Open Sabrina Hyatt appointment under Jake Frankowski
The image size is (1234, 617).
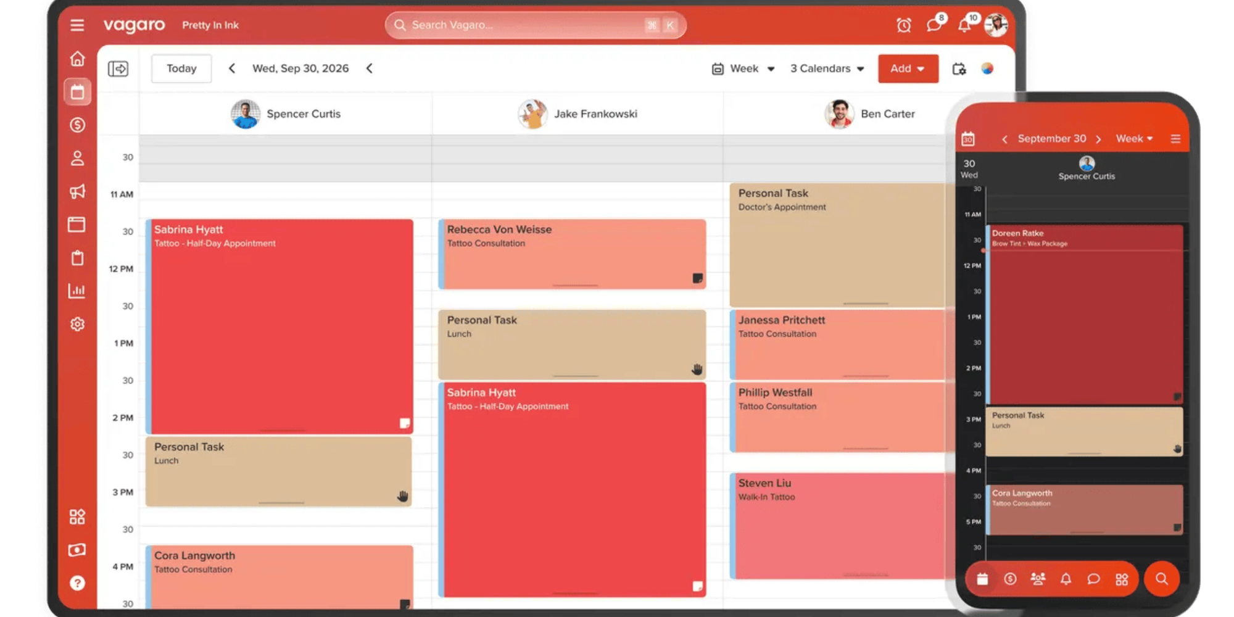[572, 490]
